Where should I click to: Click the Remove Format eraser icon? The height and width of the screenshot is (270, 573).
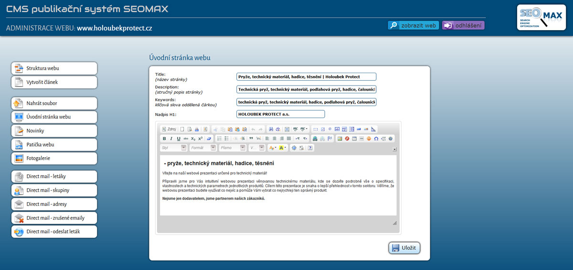209,139
